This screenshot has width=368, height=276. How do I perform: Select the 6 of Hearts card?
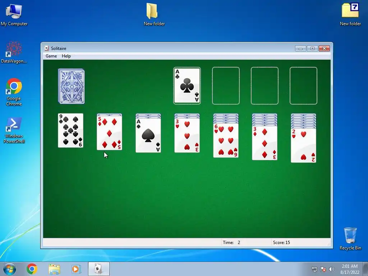pos(226,141)
